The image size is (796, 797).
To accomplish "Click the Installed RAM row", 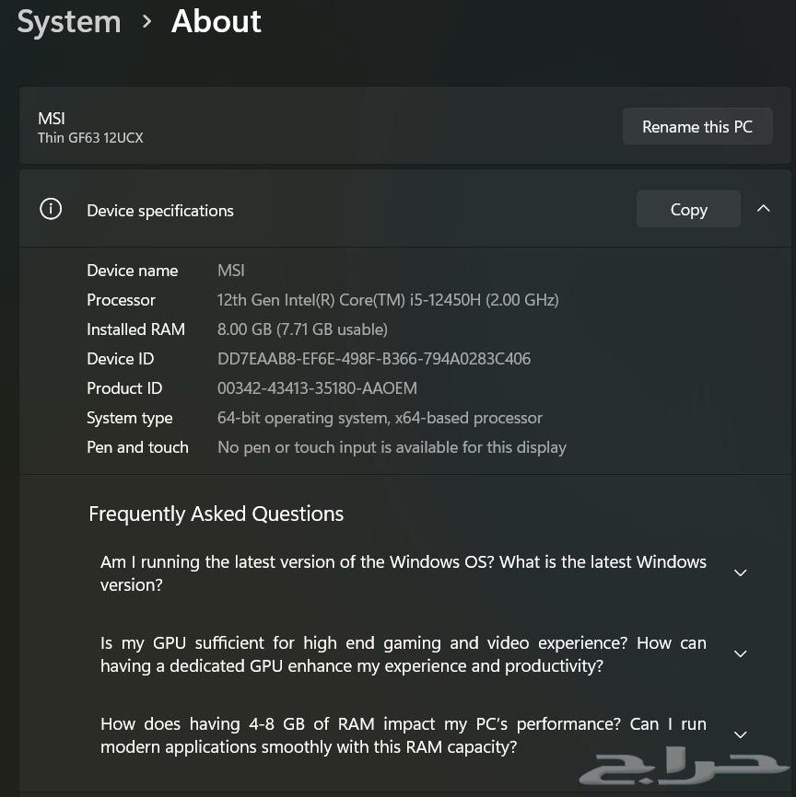I will (302, 329).
